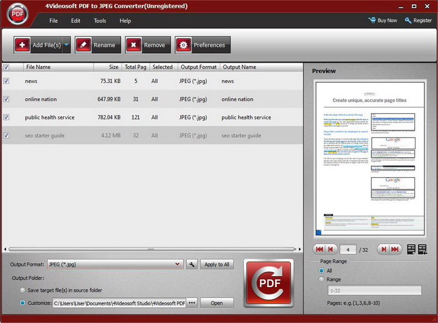
Task: Click the select all pages icon
Action: pos(422,249)
